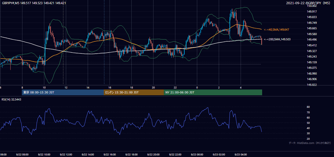This screenshot has width=334, height=157.
Task: Click the bottom date label 9/23 04:00
Action: 241,155
